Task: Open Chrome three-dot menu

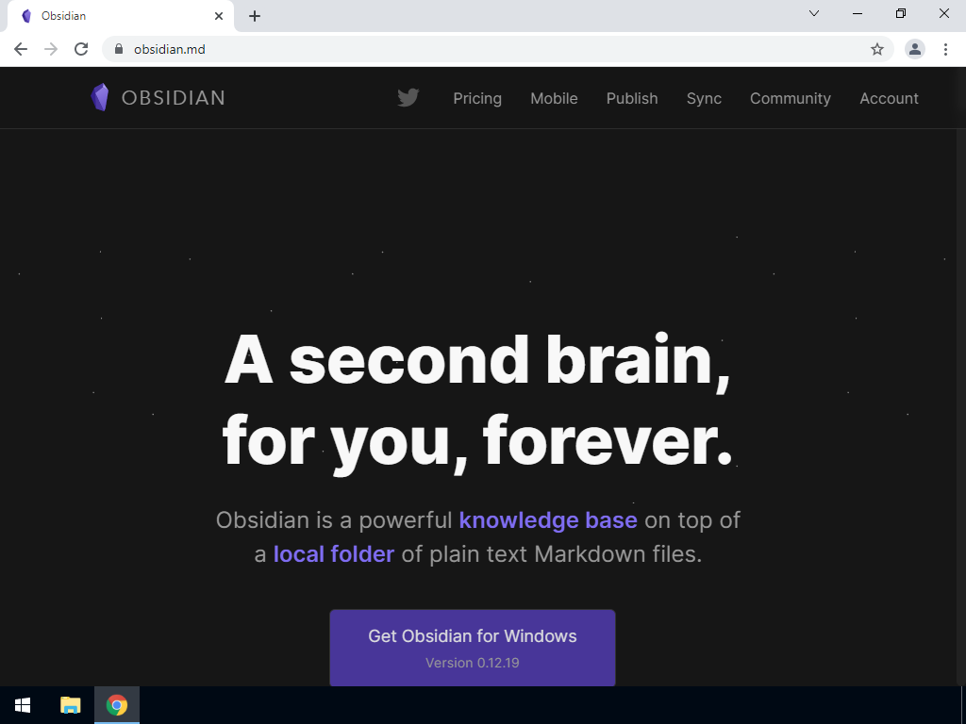Action: 945,49
